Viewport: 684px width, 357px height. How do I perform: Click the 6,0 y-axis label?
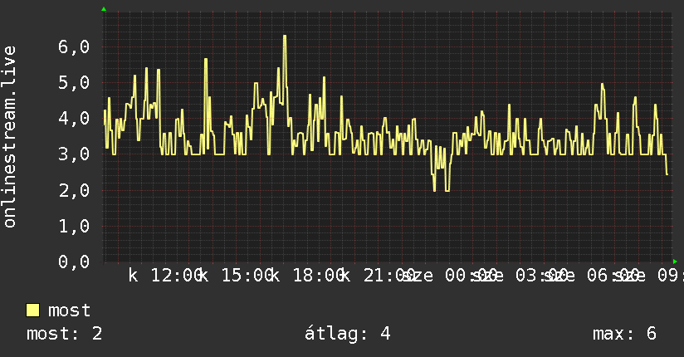74,46
